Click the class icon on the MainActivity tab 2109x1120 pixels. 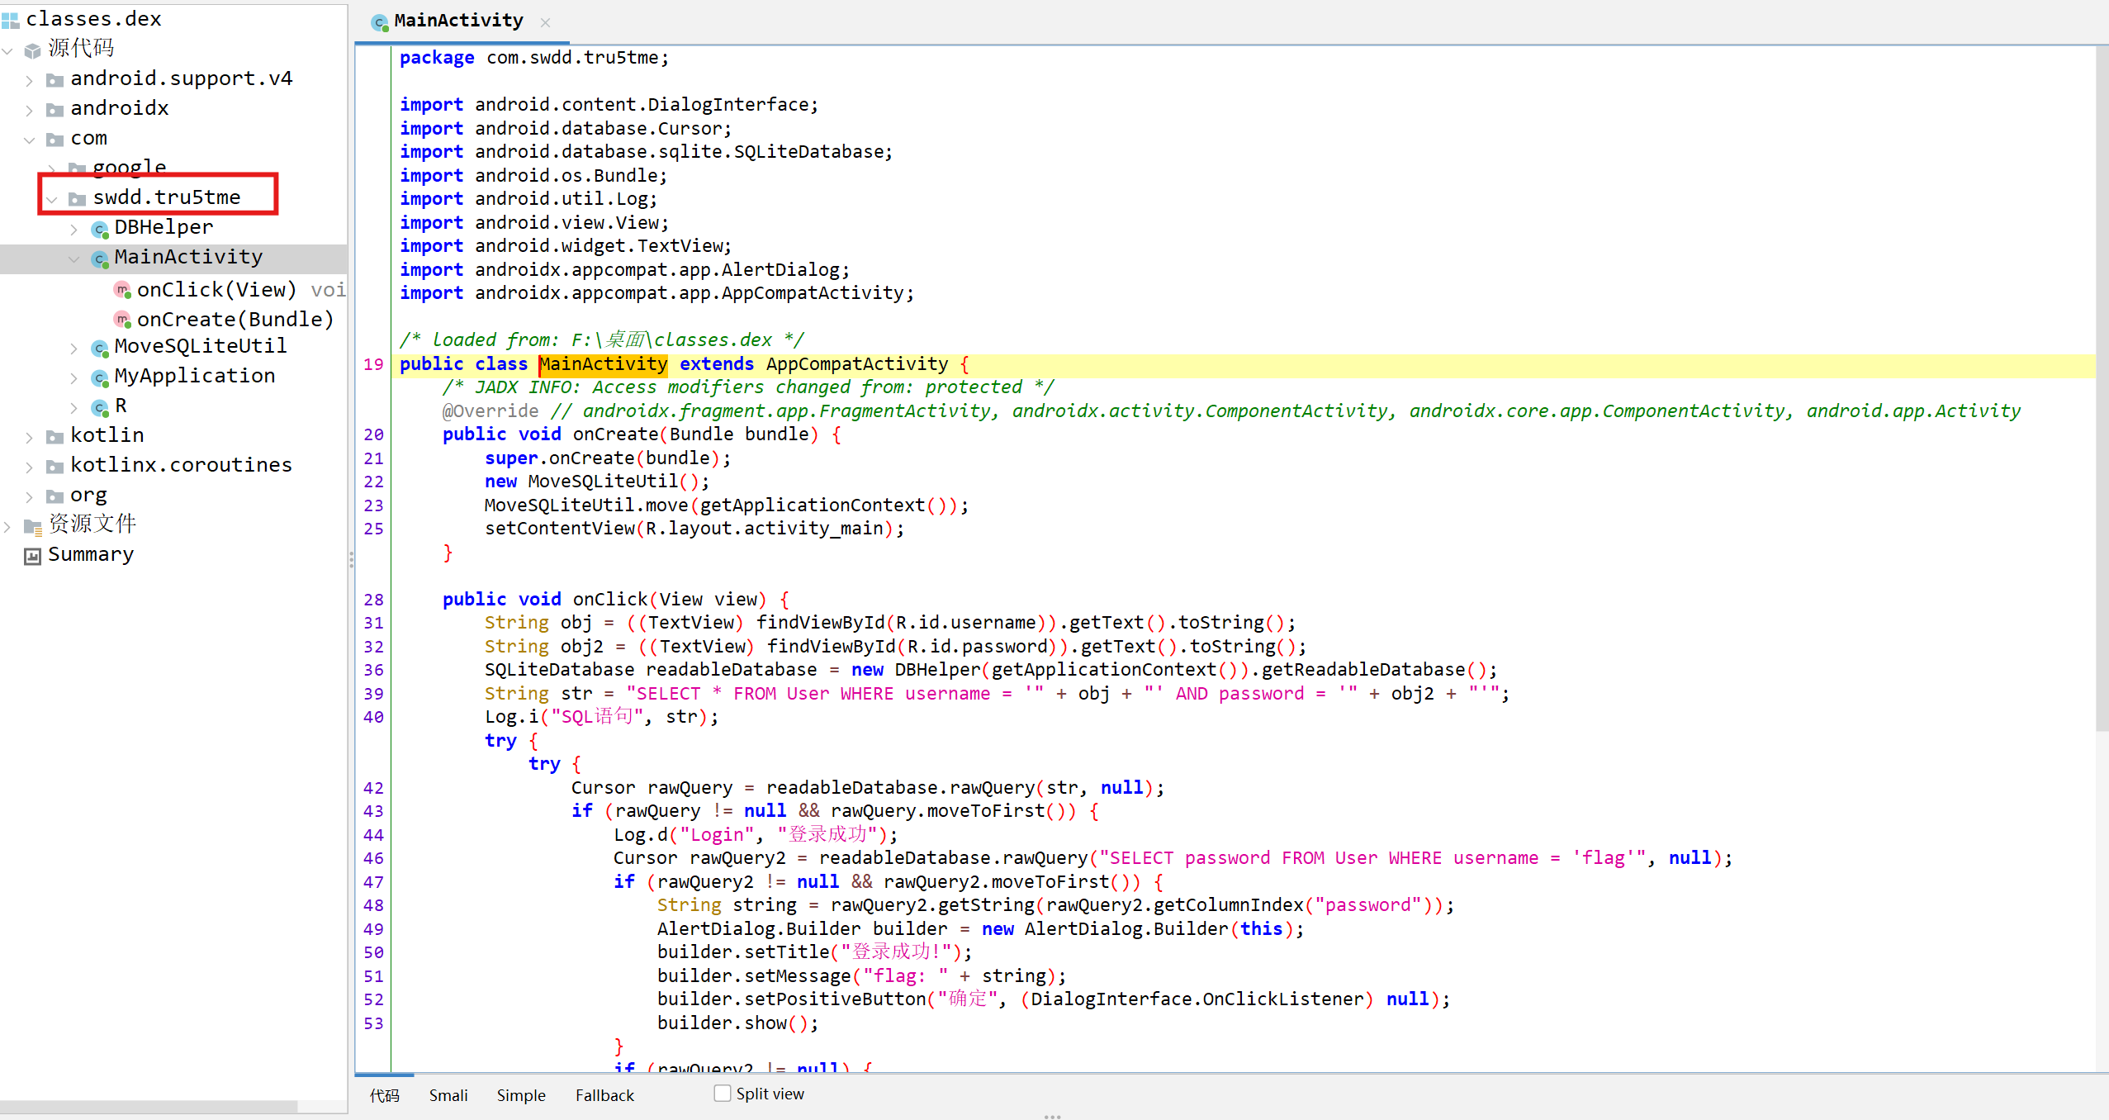[380, 22]
